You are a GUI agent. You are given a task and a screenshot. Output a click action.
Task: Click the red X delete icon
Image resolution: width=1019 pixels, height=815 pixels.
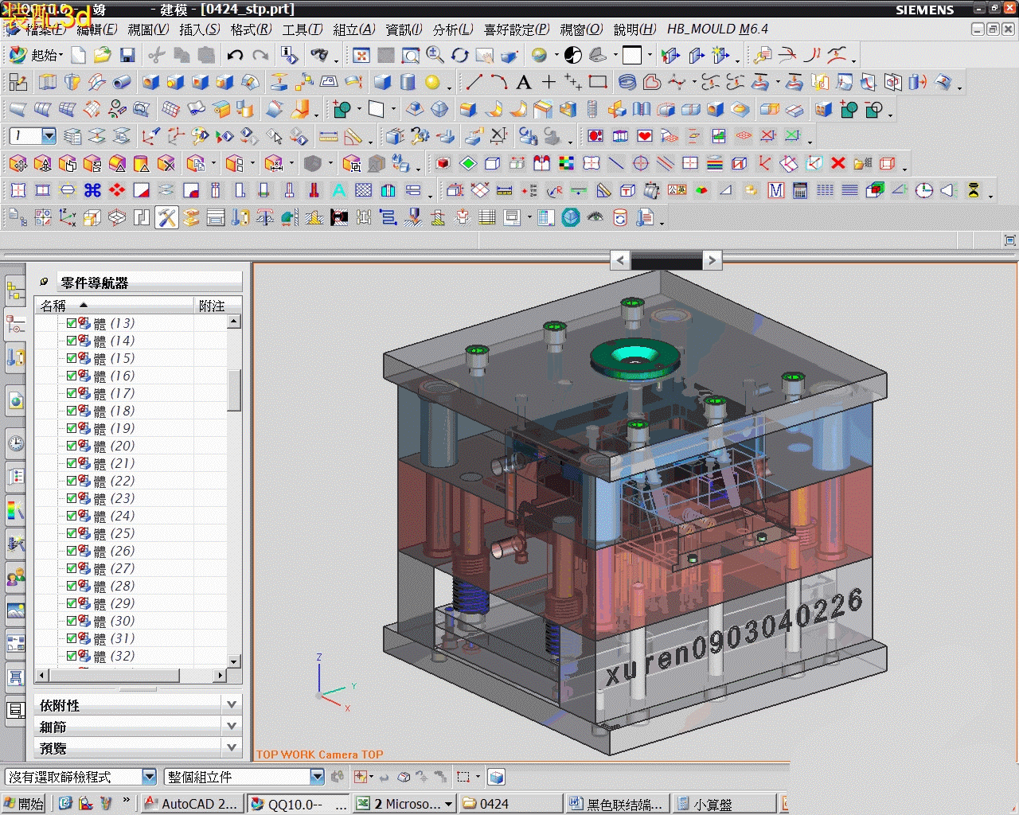click(837, 163)
